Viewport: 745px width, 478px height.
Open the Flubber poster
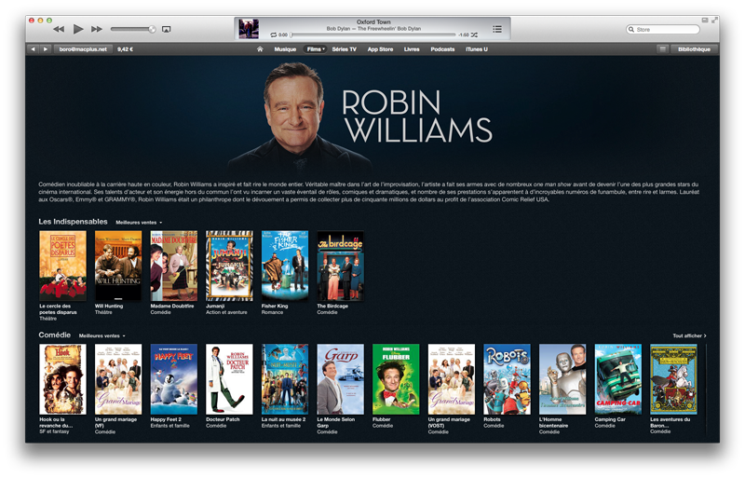click(x=397, y=379)
